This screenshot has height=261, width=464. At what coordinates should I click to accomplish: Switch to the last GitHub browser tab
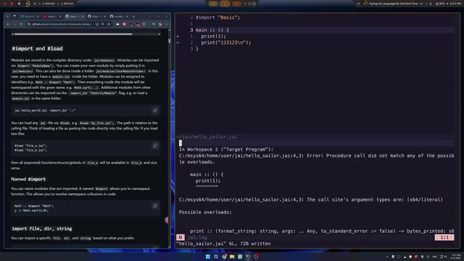coord(118,16)
